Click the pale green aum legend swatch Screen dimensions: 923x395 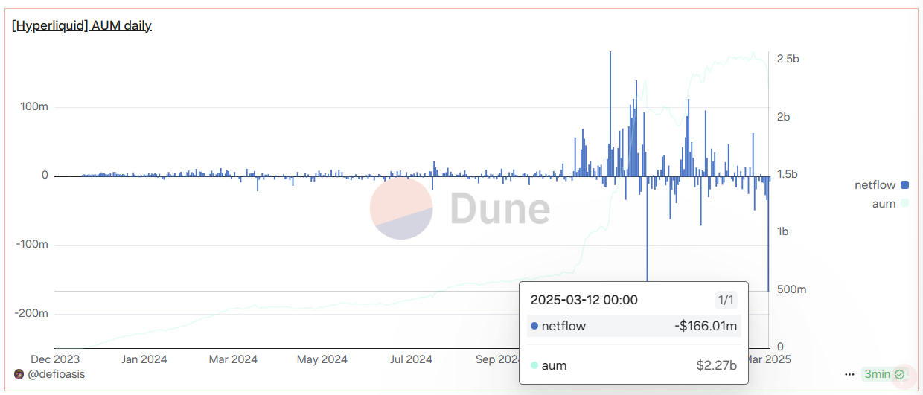pyautogui.click(x=904, y=203)
